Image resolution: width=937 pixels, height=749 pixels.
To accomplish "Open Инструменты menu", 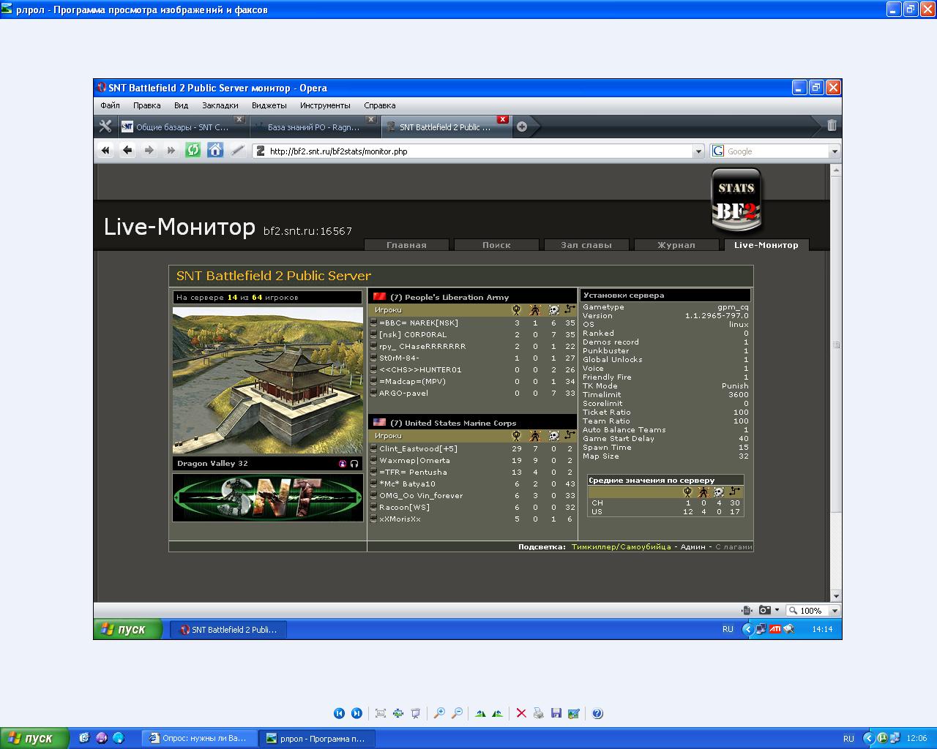I will click(325, 105).
